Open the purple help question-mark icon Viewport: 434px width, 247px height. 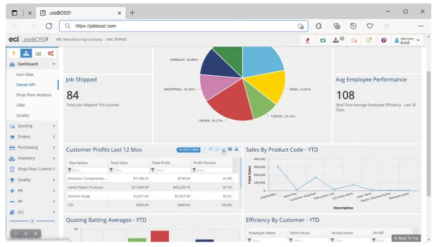(x=384, y=40)
